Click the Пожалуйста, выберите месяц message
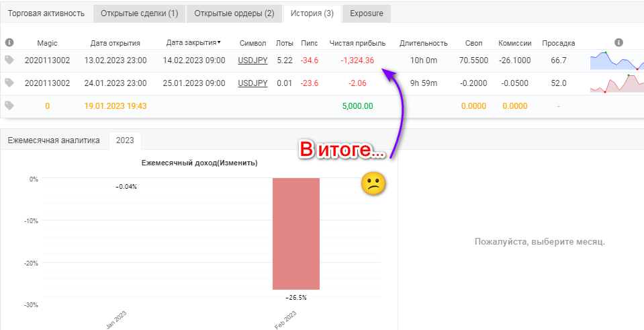 [x=540, y=242]
